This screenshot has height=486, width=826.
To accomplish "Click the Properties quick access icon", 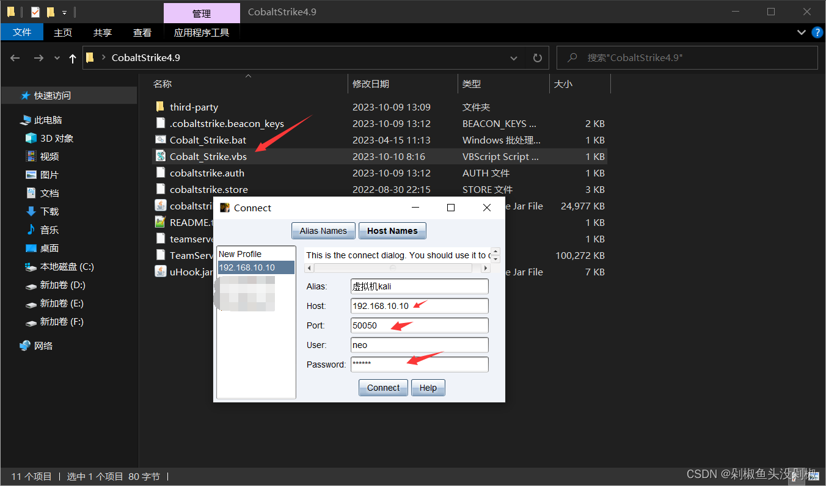I will 35,12.
